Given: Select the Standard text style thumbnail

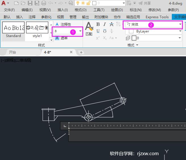Looking at the screenshot, I should pyautogui.click(x=13, y=28).
